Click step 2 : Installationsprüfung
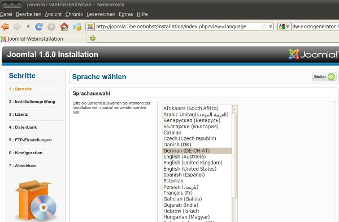This screenshot has height=222, width=339. [32, 102]
